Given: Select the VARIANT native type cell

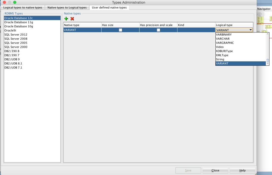Looking at the screenshot, I should click(82, 30).
